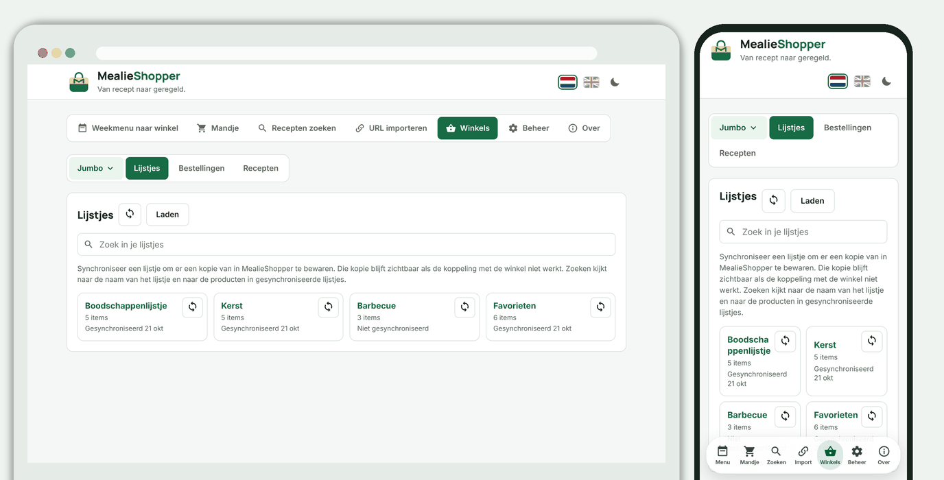
Task: Toggle the dark mode moon on mobile
Action: 886,82
